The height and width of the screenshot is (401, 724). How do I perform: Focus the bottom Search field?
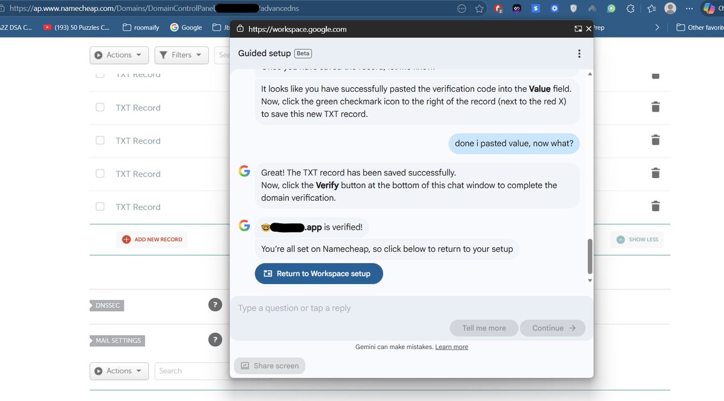(192, 371)
